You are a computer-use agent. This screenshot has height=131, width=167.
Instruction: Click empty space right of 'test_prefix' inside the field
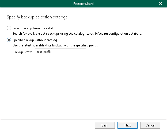72,52
